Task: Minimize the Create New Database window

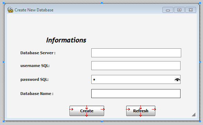Action: point(168,10)
